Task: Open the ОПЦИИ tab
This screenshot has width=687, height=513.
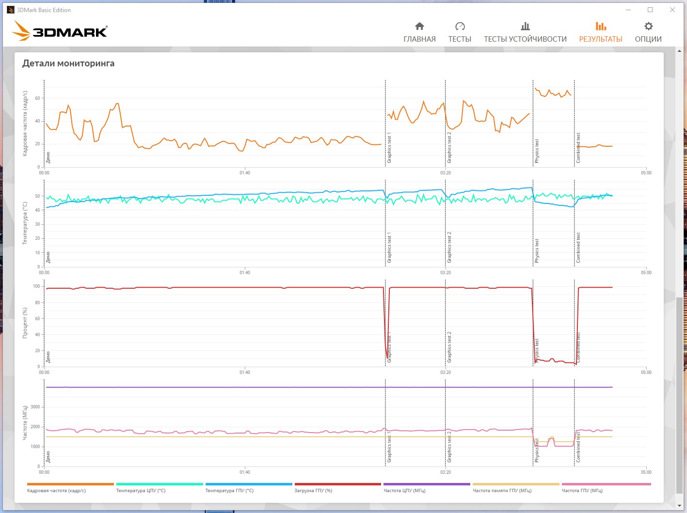Action: (x=648, y=39)
